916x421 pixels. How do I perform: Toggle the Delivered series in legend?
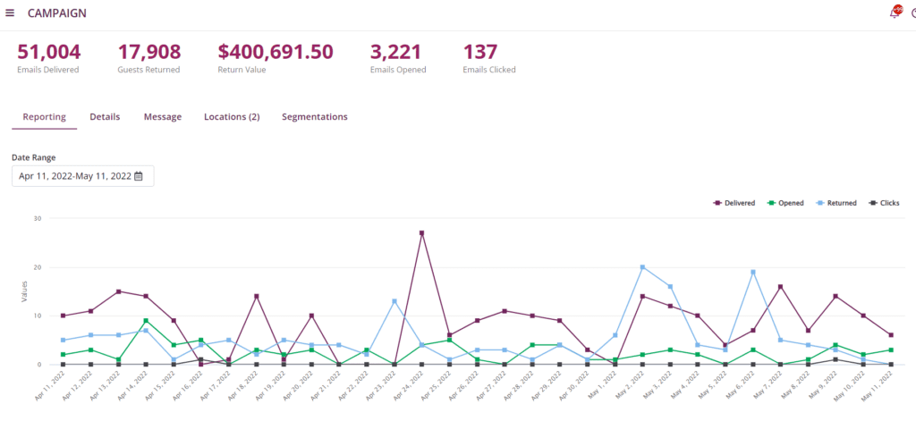734,203
